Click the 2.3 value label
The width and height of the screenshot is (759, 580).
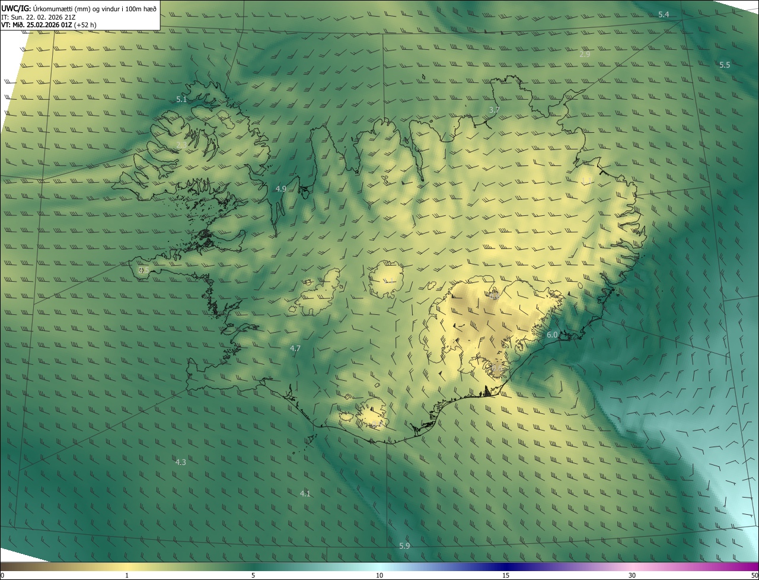(181, 144)
